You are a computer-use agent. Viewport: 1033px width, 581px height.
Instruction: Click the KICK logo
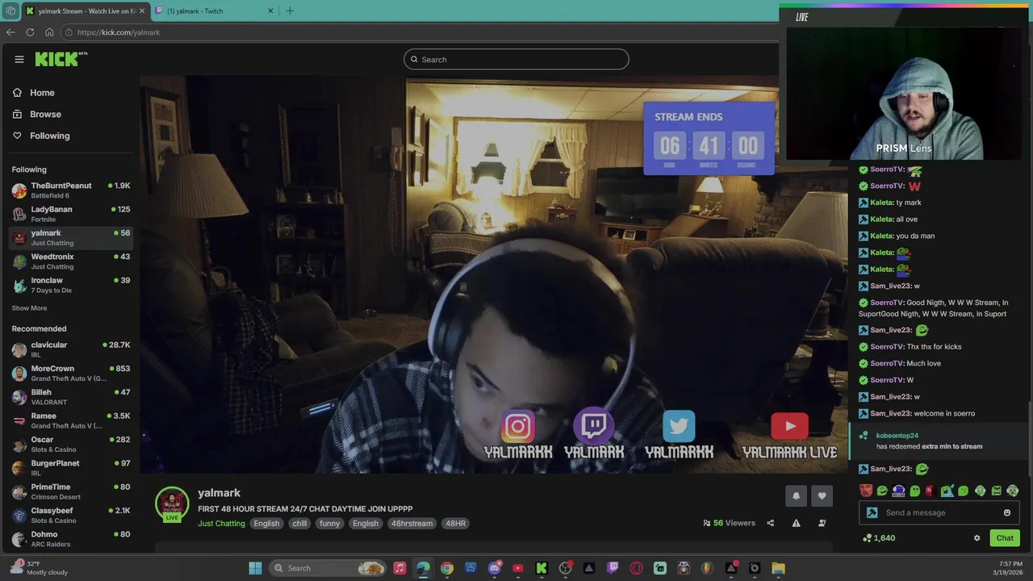(61, 59)
